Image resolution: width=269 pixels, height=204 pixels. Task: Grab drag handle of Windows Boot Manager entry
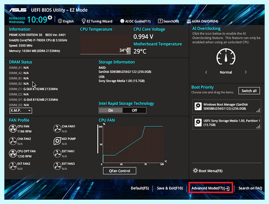258,110
